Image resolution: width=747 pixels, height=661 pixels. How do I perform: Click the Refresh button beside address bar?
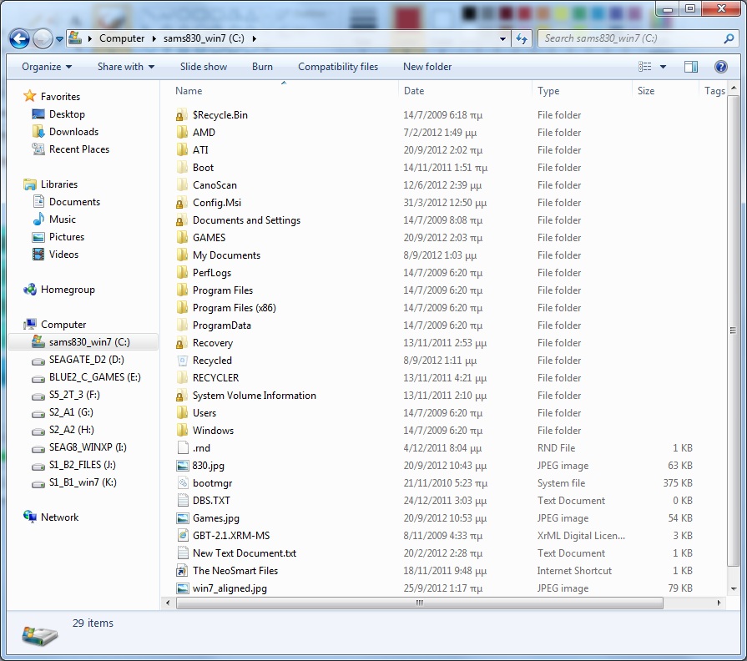point(522,38)
